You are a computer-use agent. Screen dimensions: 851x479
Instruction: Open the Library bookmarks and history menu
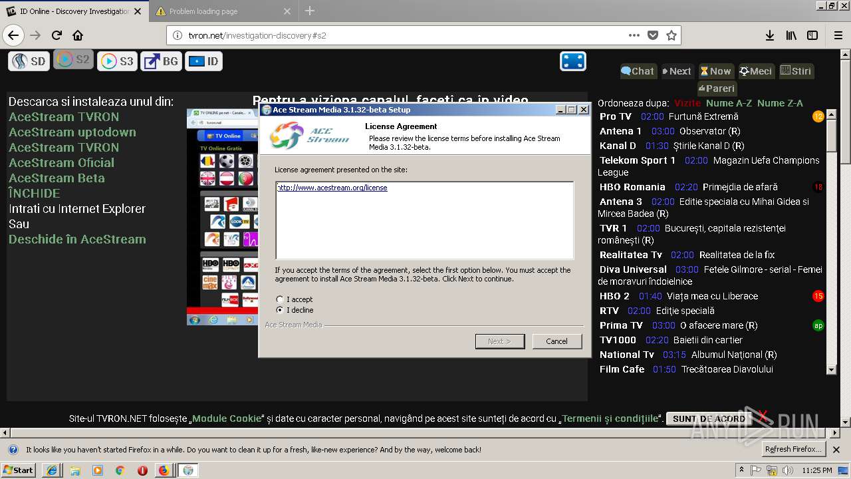pyautogui.click(x=791, y=35)
